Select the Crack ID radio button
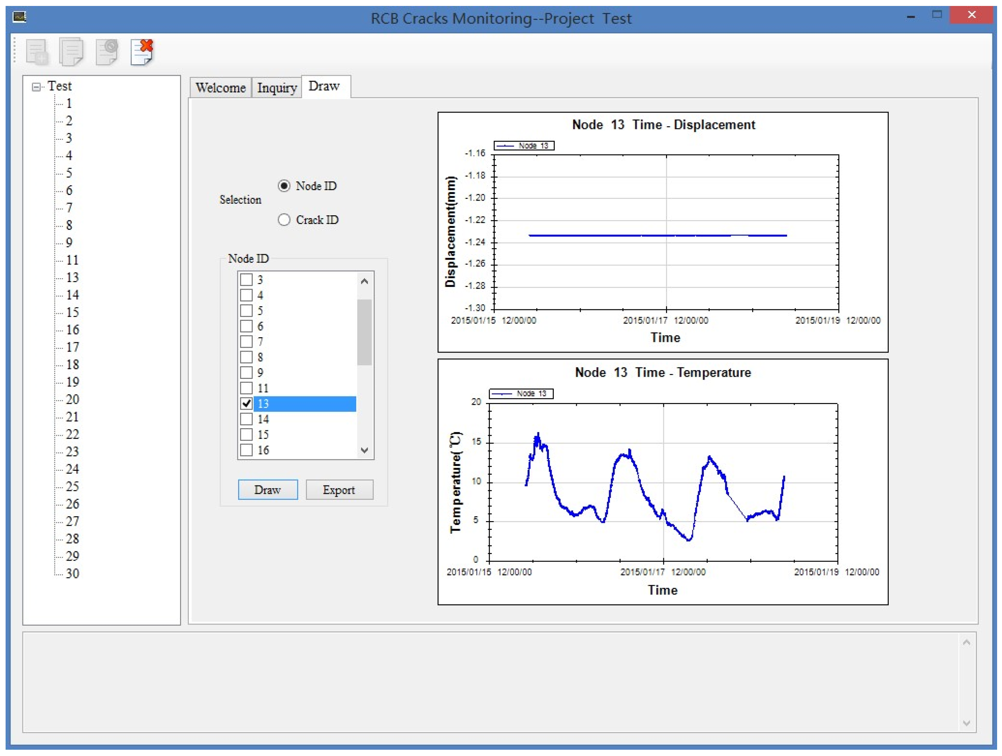Viewport: 1002px width, 756px height. pos(284,220)
